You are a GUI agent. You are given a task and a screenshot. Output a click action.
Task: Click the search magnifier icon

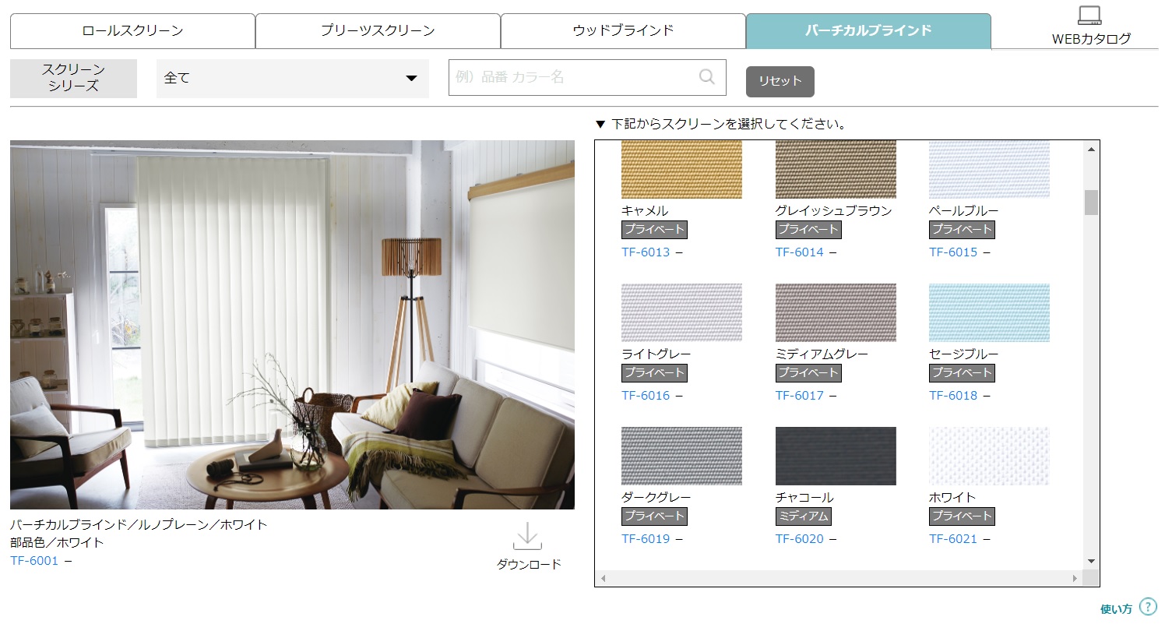[706, 77]
